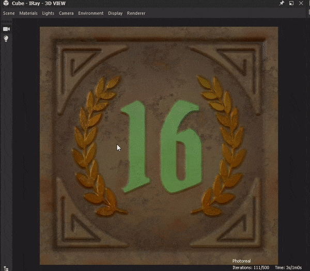Click the camera icon in left sidebar
Image resolution: width=310 pixels, height=271 pixels.
(6, 29)
